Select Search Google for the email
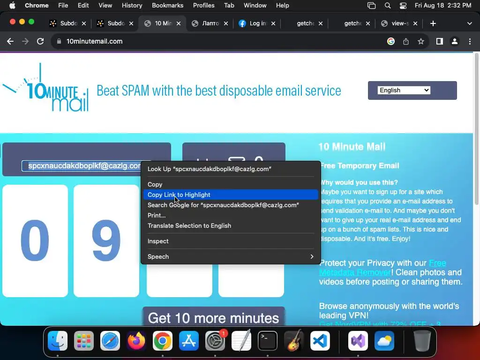The image size is (480, 360). coord(231,205)
